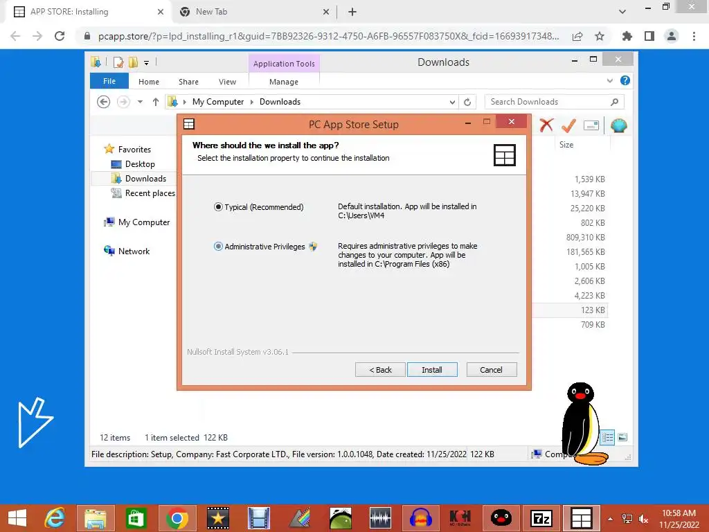Select Downloads in navigation pane
The height and width of the screenshot is (532, 709).
pos(145,179)
